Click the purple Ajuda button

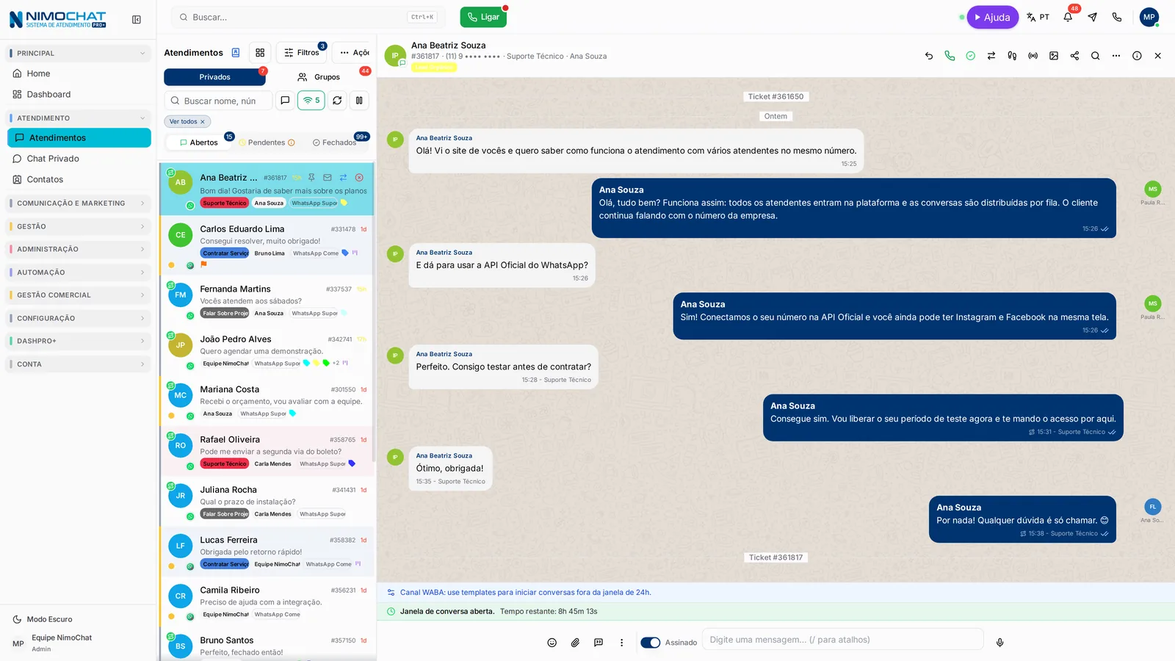[992, 17]
